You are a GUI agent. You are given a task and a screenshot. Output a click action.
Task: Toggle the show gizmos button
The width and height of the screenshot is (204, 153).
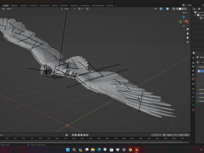point(161,9)
